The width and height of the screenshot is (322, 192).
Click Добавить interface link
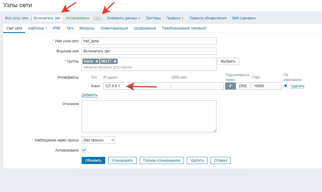point(90,95)
